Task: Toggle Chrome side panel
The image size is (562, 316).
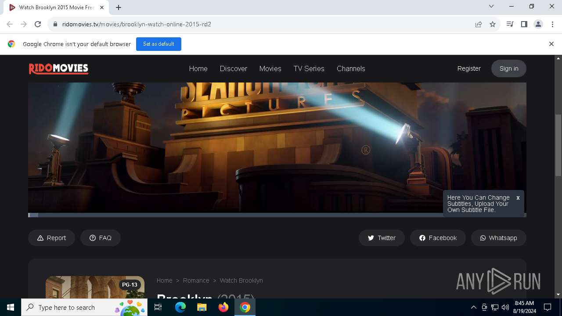Action: click(524, 24)
